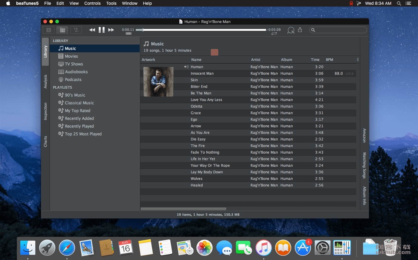
Task: Open Spotlight search in menu bar
Action: click(x=399, y=3)
